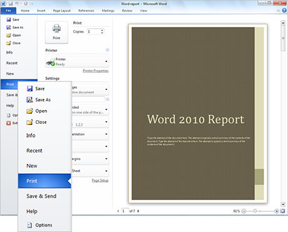Switch to the Page Layout tab

pos(62,11)
